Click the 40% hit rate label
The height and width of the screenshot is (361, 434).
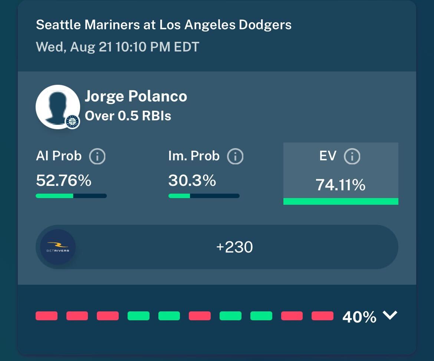tap(359, 317)
